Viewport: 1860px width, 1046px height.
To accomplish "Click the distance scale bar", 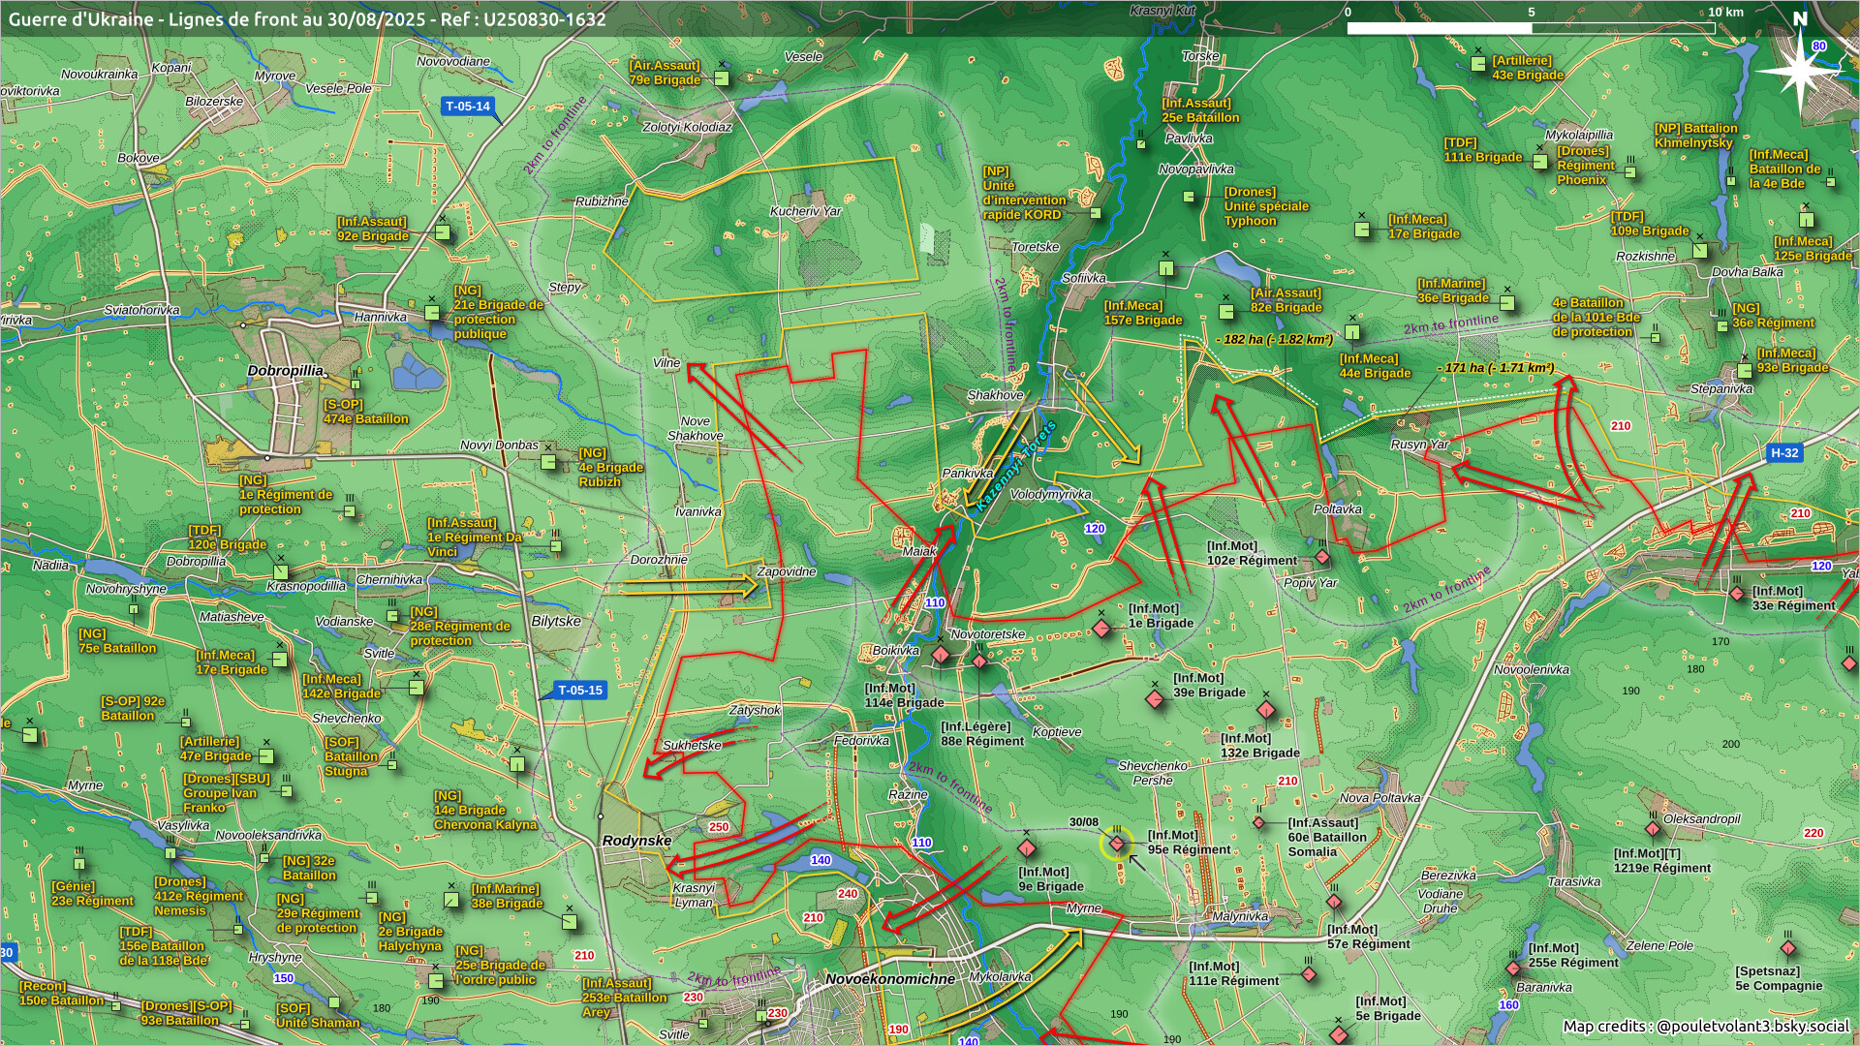I will [1531, 28].
